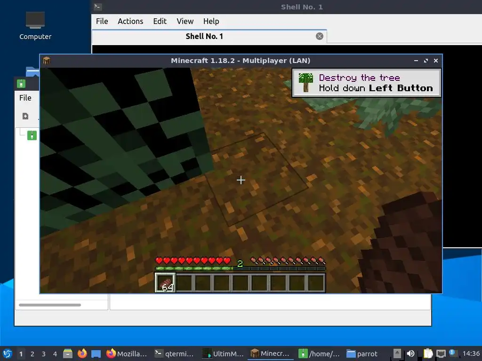Click the removable media eject tray icon
Screen dimensions: 482x361
397,353
